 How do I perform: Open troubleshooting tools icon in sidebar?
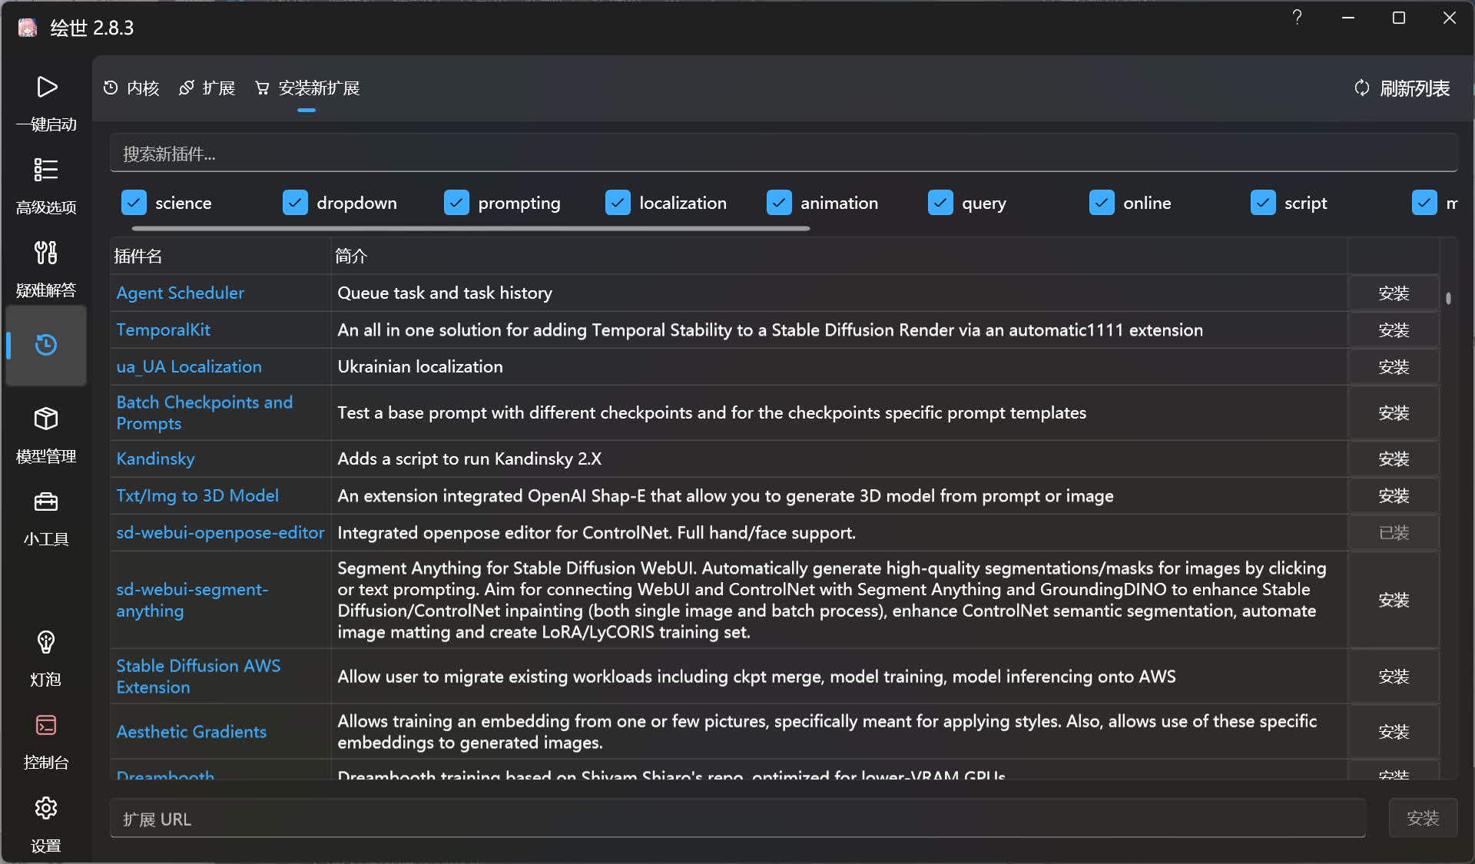pyautogui.click(x=46, y=253)
